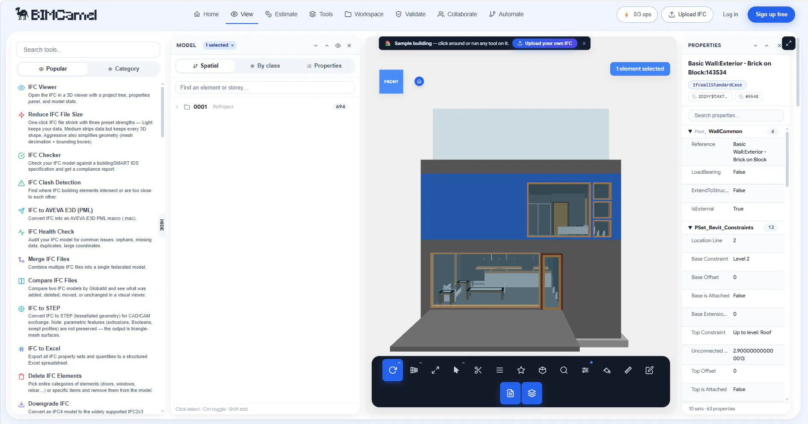
Task: Open the sliders filter settings tool
Action: pyautogui.click(x=585, y=370)
